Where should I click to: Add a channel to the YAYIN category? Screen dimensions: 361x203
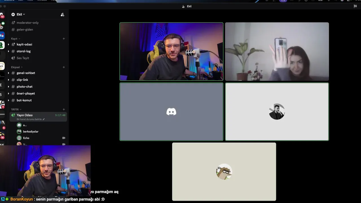(64, 109)
